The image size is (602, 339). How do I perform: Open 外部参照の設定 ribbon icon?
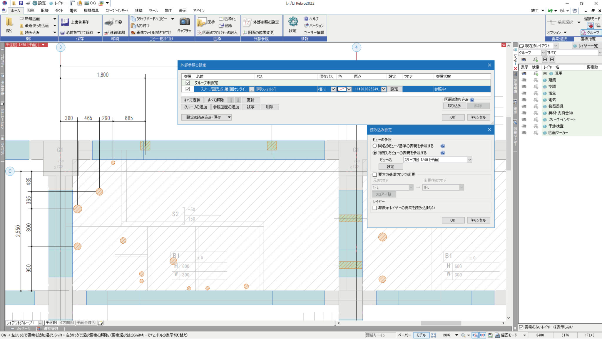tap(247, 22)
